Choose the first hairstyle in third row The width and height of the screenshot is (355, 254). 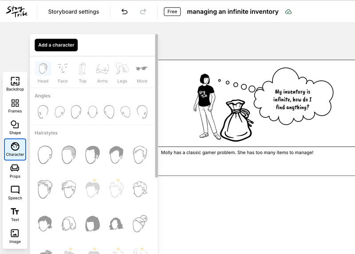click(45, 223)
